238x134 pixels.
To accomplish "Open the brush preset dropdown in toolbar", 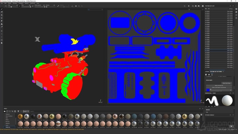I will (6, 6).
